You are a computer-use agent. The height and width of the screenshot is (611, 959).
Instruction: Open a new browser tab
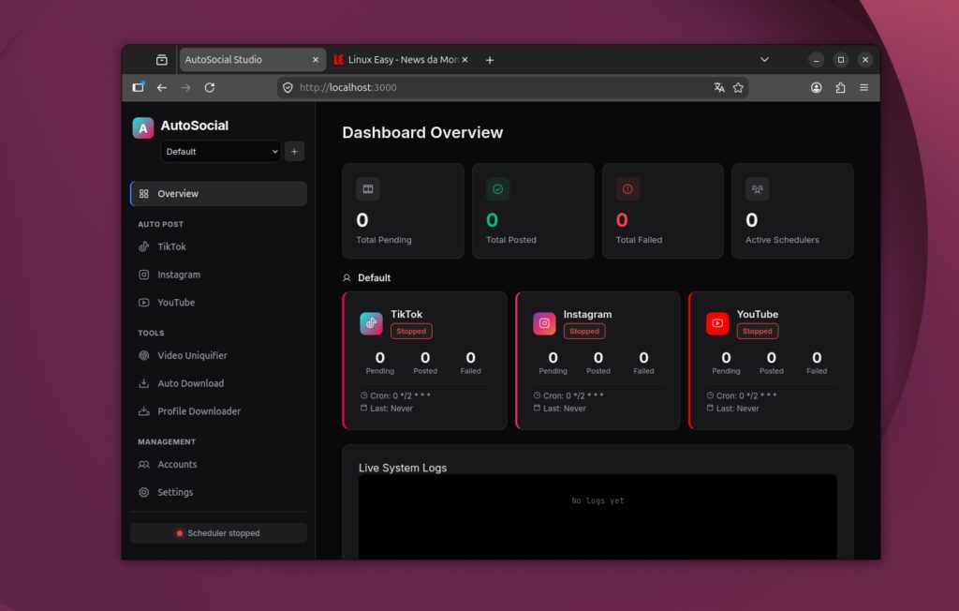tap(489, 60)
